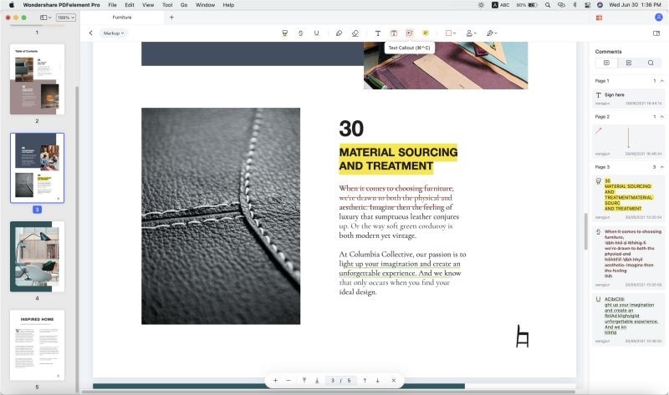The image size is (669, 395).
Task: Open the 100% zoom level dropdown
Action: pos(66,18)
